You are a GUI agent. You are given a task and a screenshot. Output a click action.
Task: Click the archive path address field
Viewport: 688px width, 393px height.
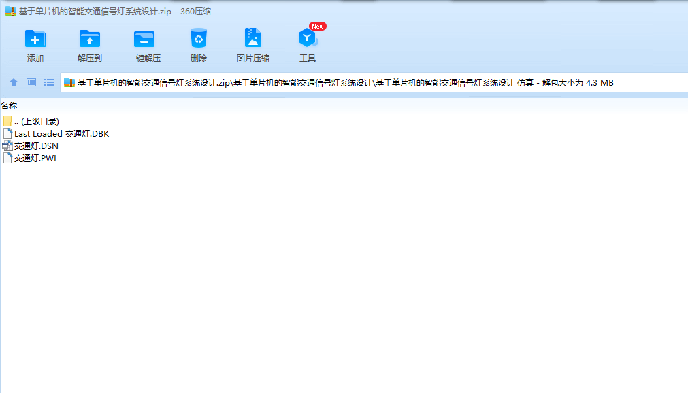click(374, 82)
